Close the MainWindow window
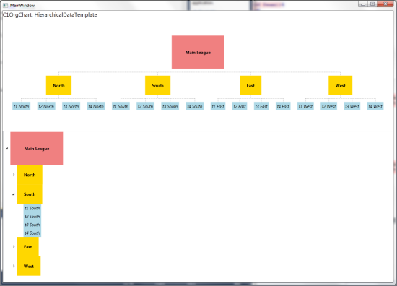397x286 pixels. tap(385, 4)
